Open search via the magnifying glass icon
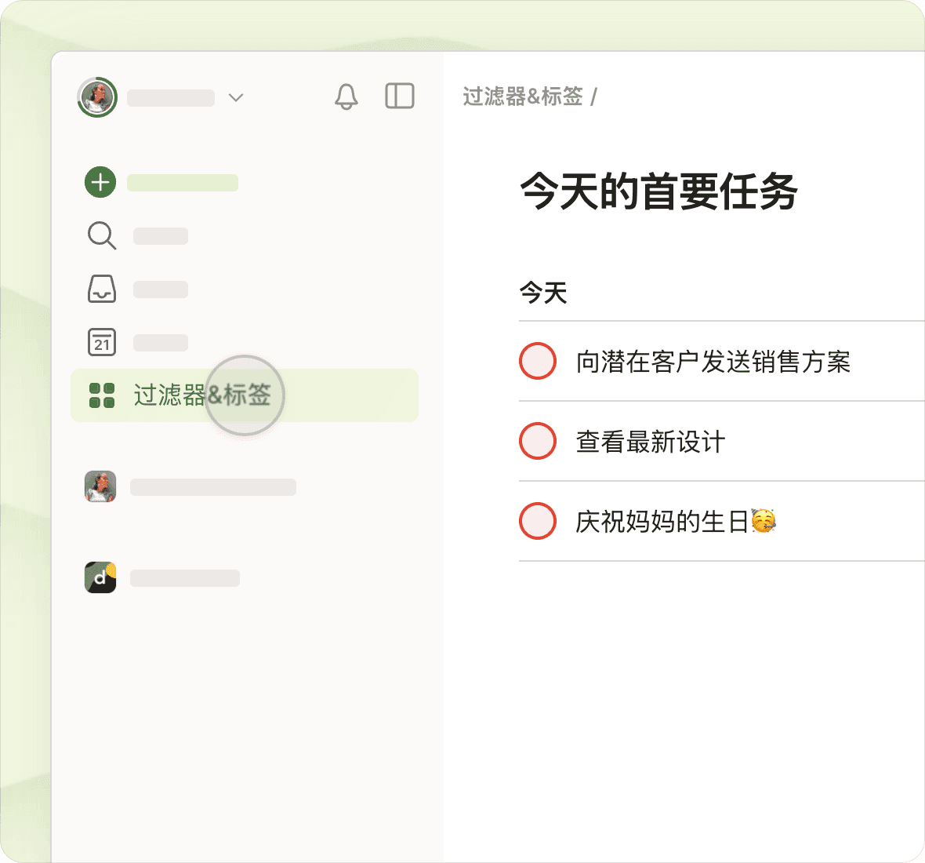 point(102,235)
